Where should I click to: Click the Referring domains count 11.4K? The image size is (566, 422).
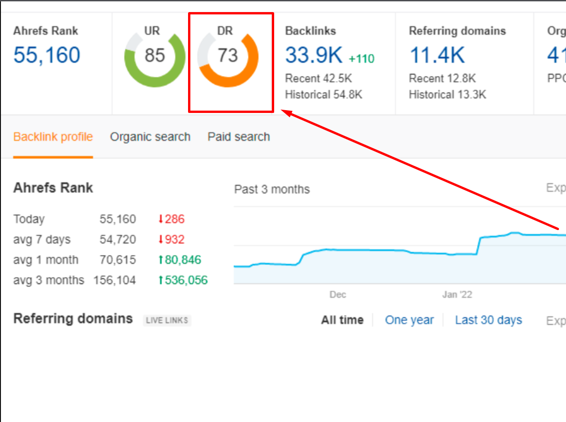click(437, 55)
